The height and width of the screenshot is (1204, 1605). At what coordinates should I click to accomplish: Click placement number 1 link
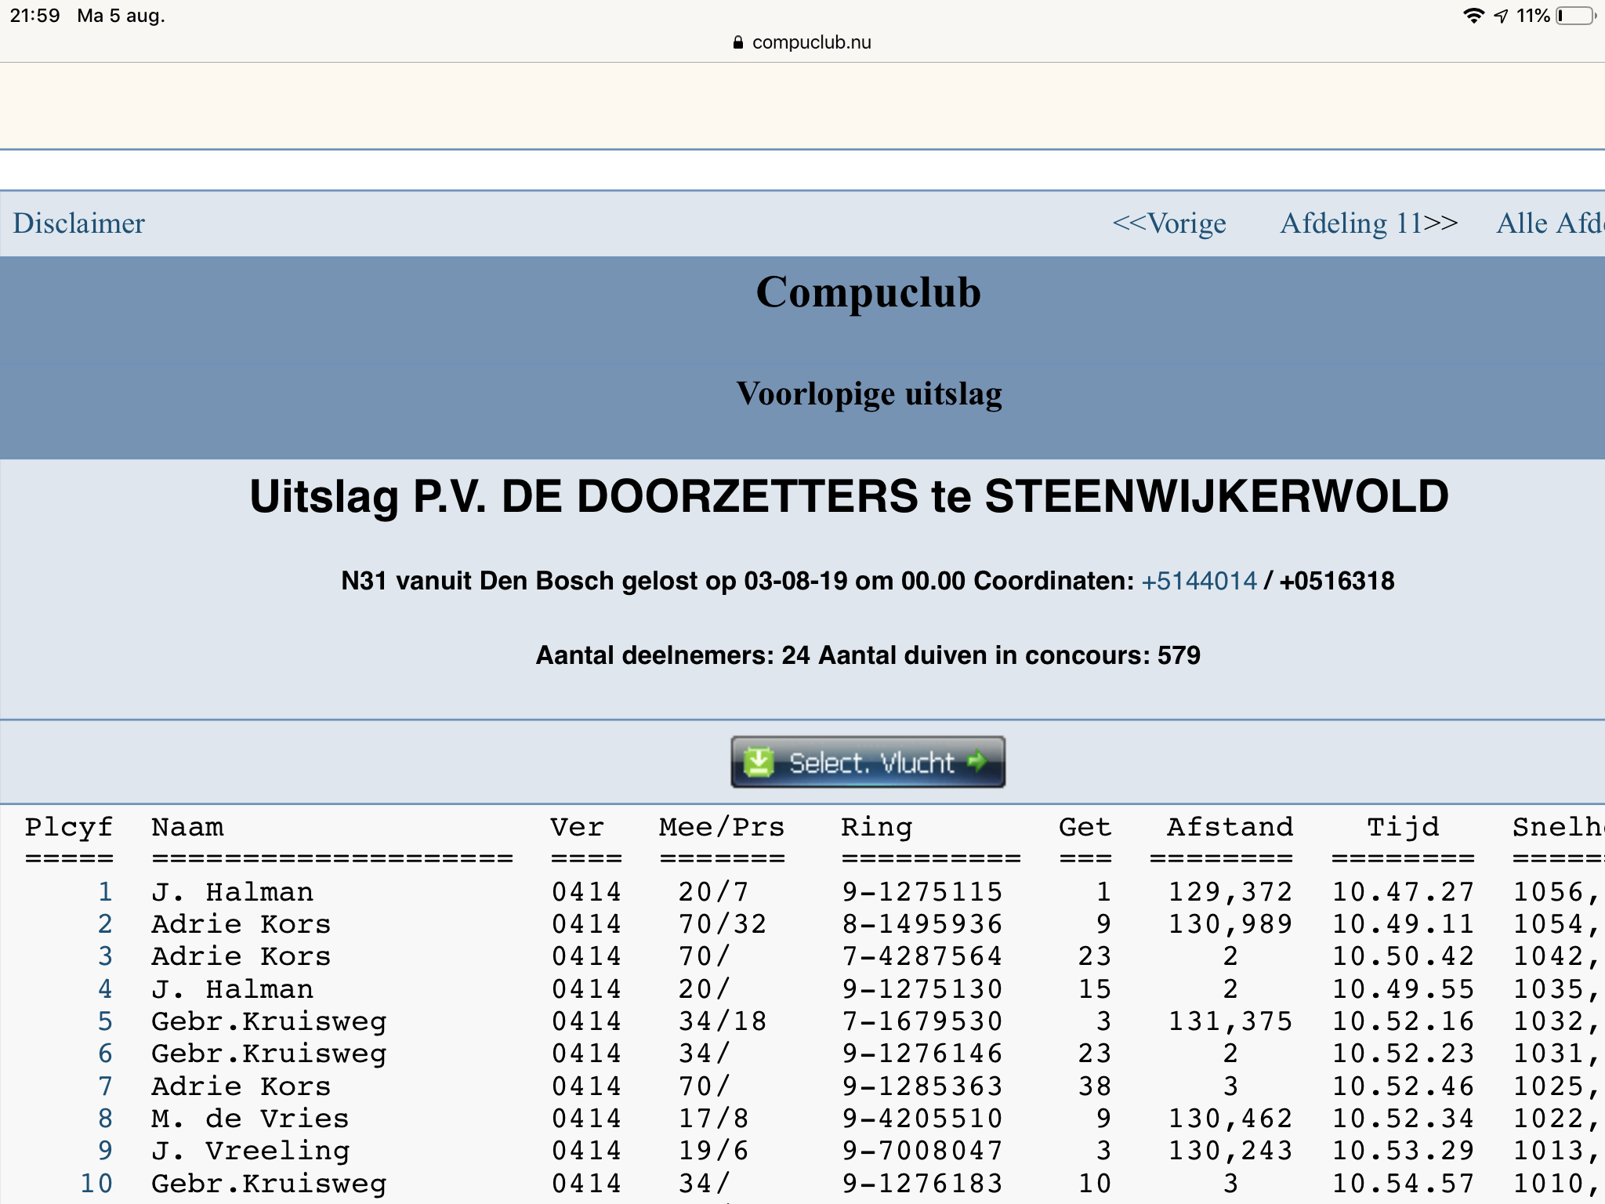(105, 892)
